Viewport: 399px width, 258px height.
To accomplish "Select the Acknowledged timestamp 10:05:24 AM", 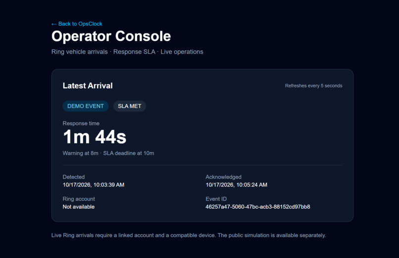I will 237,184.
